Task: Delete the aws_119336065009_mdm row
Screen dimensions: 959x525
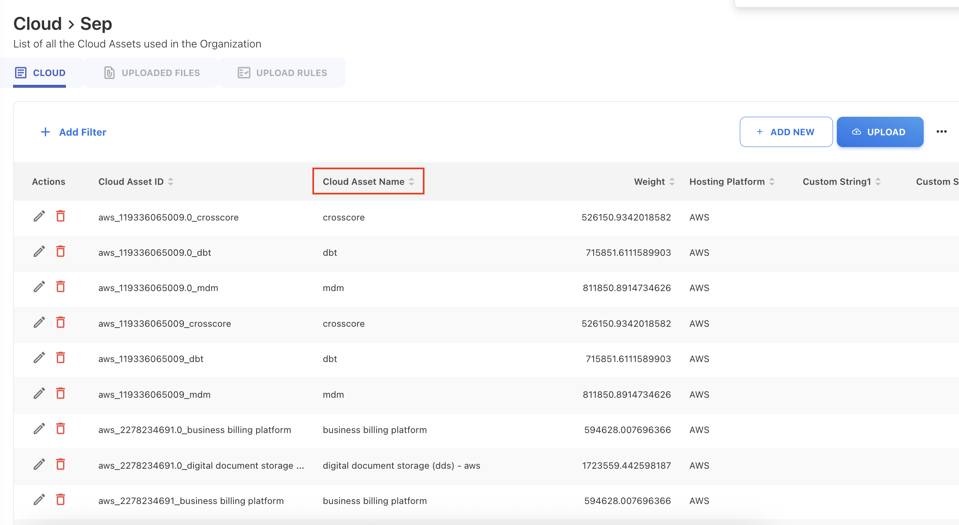Action: pos(60,394)
